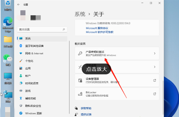The image size is (179, 117).
Task: Click the search magnifier icon in settings search
Action: (64, 29)
